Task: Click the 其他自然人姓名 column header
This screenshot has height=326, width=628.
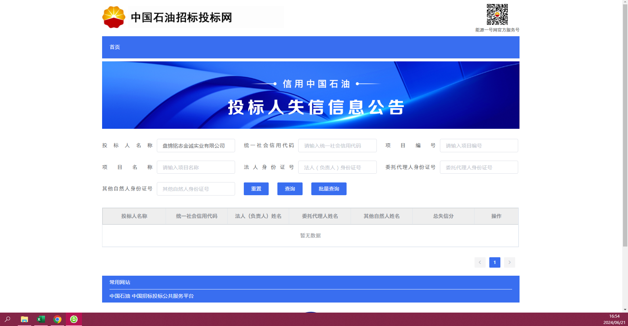Action: [382, 216]
